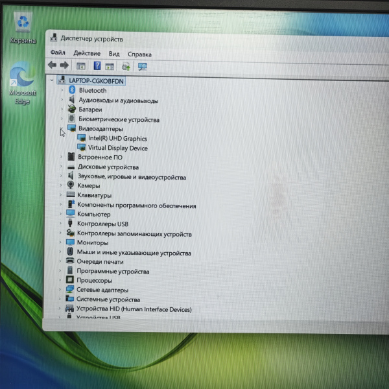Expand the Батареи category arrow
Viewport: 389px width, 389px height.
pos(62,109)
